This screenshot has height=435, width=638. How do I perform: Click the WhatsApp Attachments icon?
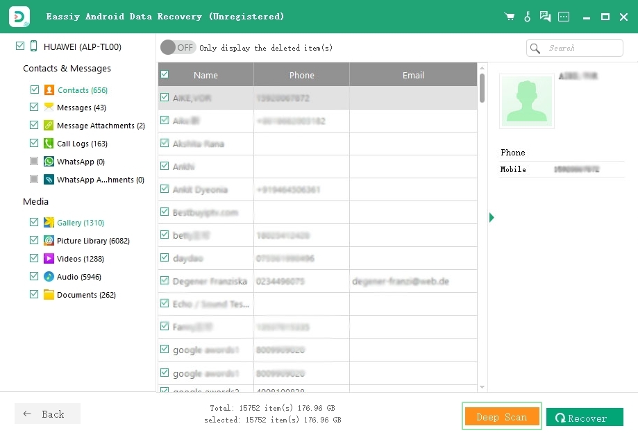[49, 179]
